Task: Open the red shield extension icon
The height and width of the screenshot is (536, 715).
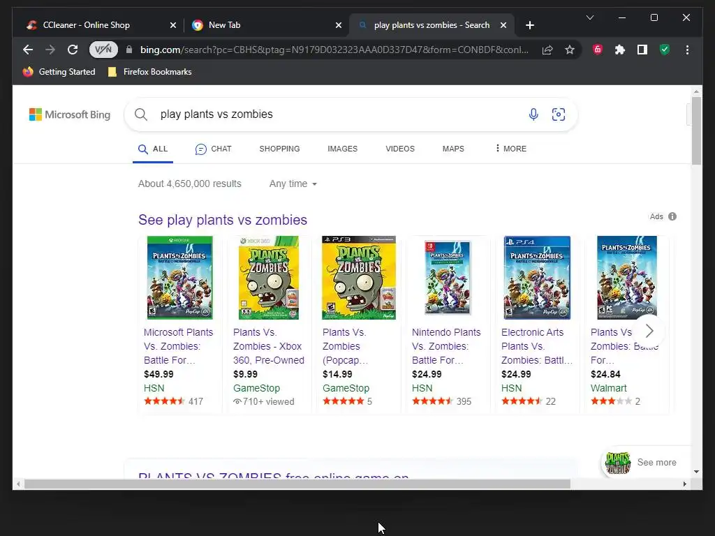Action: (598, 50)
